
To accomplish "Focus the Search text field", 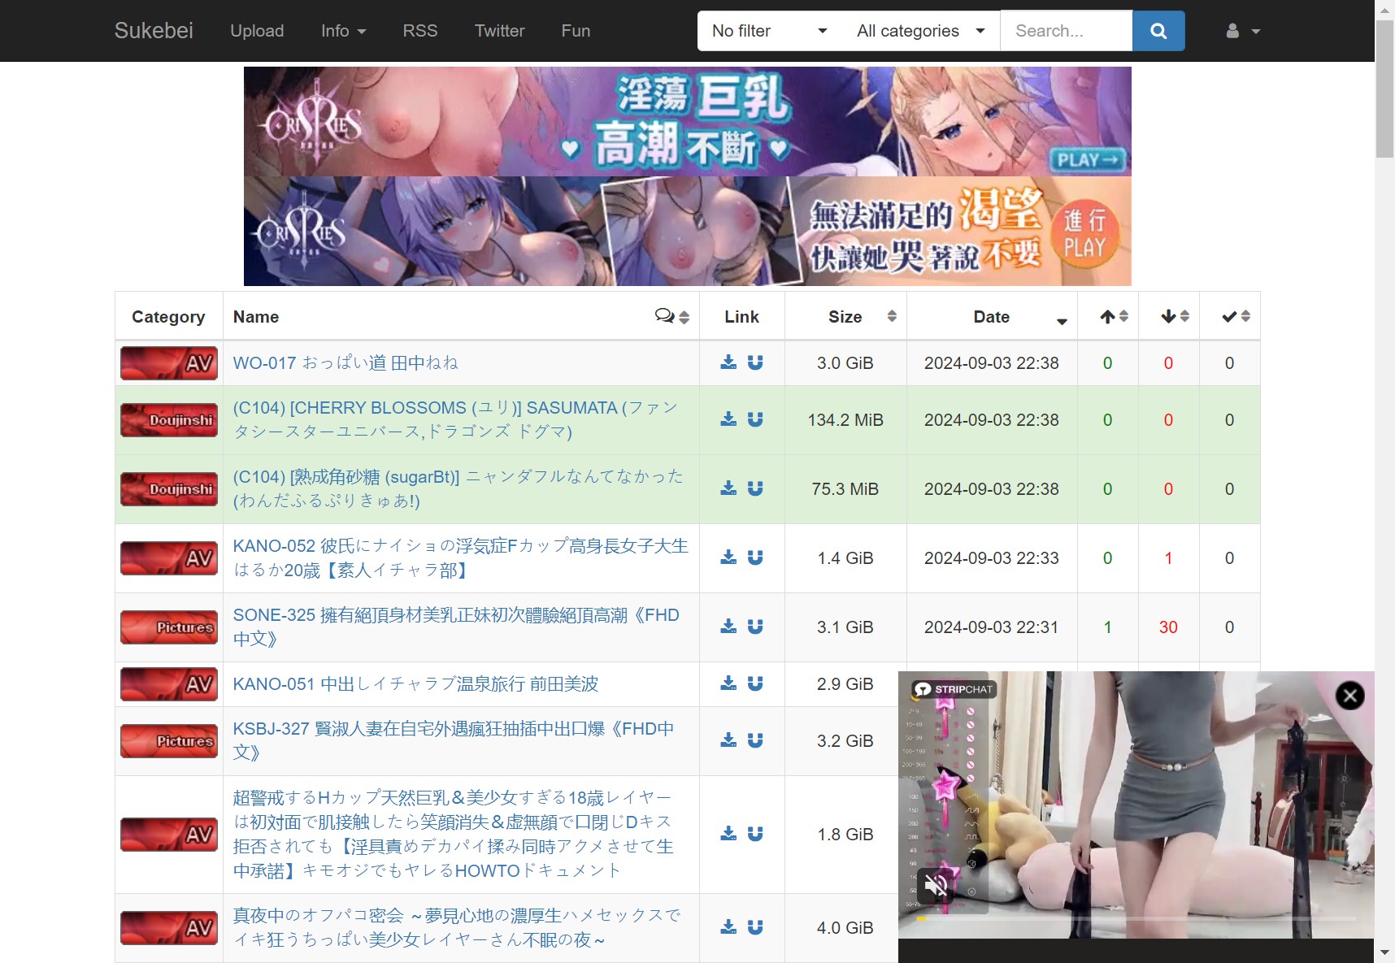I will [1066, 31].
